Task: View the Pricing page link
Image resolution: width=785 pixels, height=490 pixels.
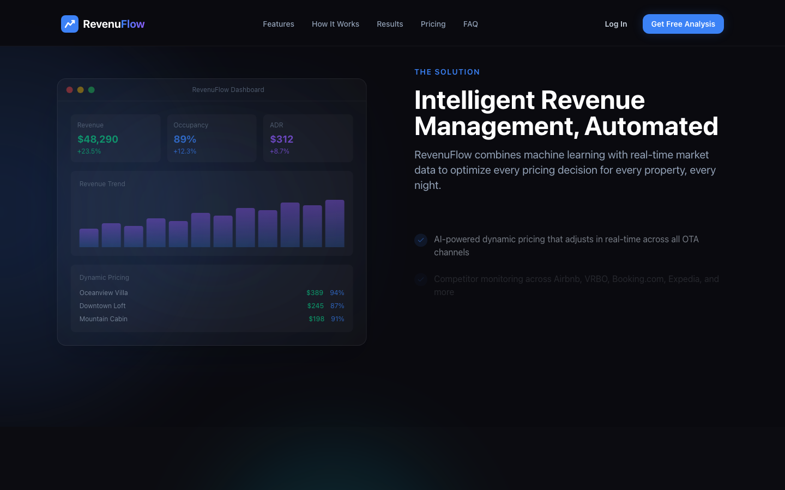Action: [433, 24]
